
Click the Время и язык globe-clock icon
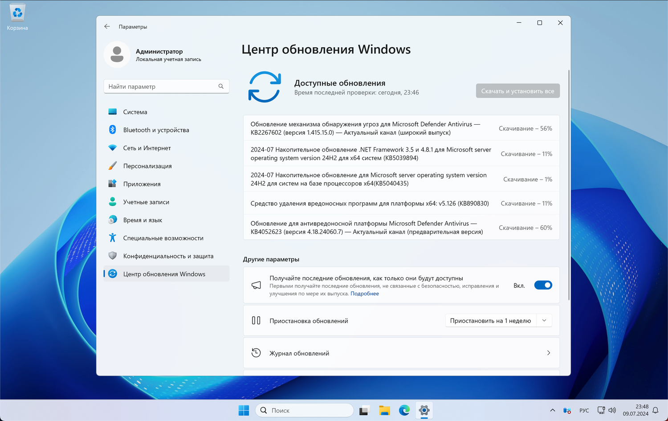click(x=113, y=220)
